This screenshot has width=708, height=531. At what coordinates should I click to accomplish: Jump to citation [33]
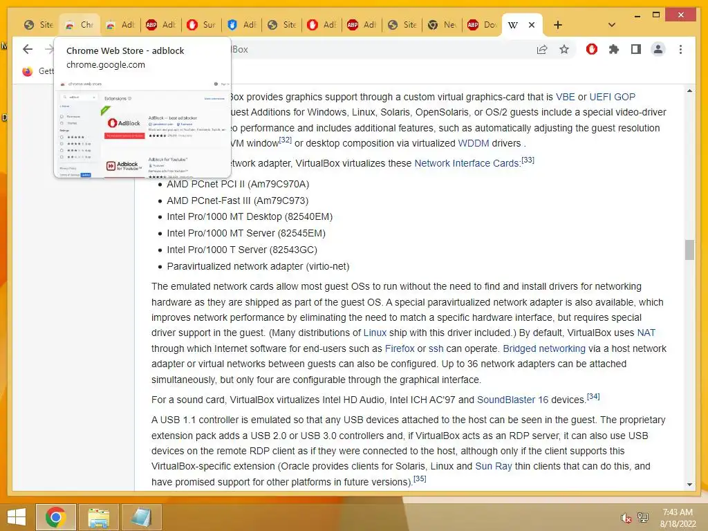pyautogui.click(x=528, y=160)
